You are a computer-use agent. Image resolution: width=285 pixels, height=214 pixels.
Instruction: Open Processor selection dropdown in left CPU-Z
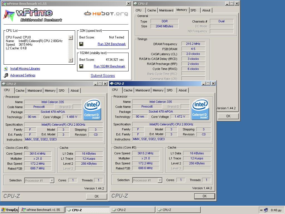pos(52,181)
